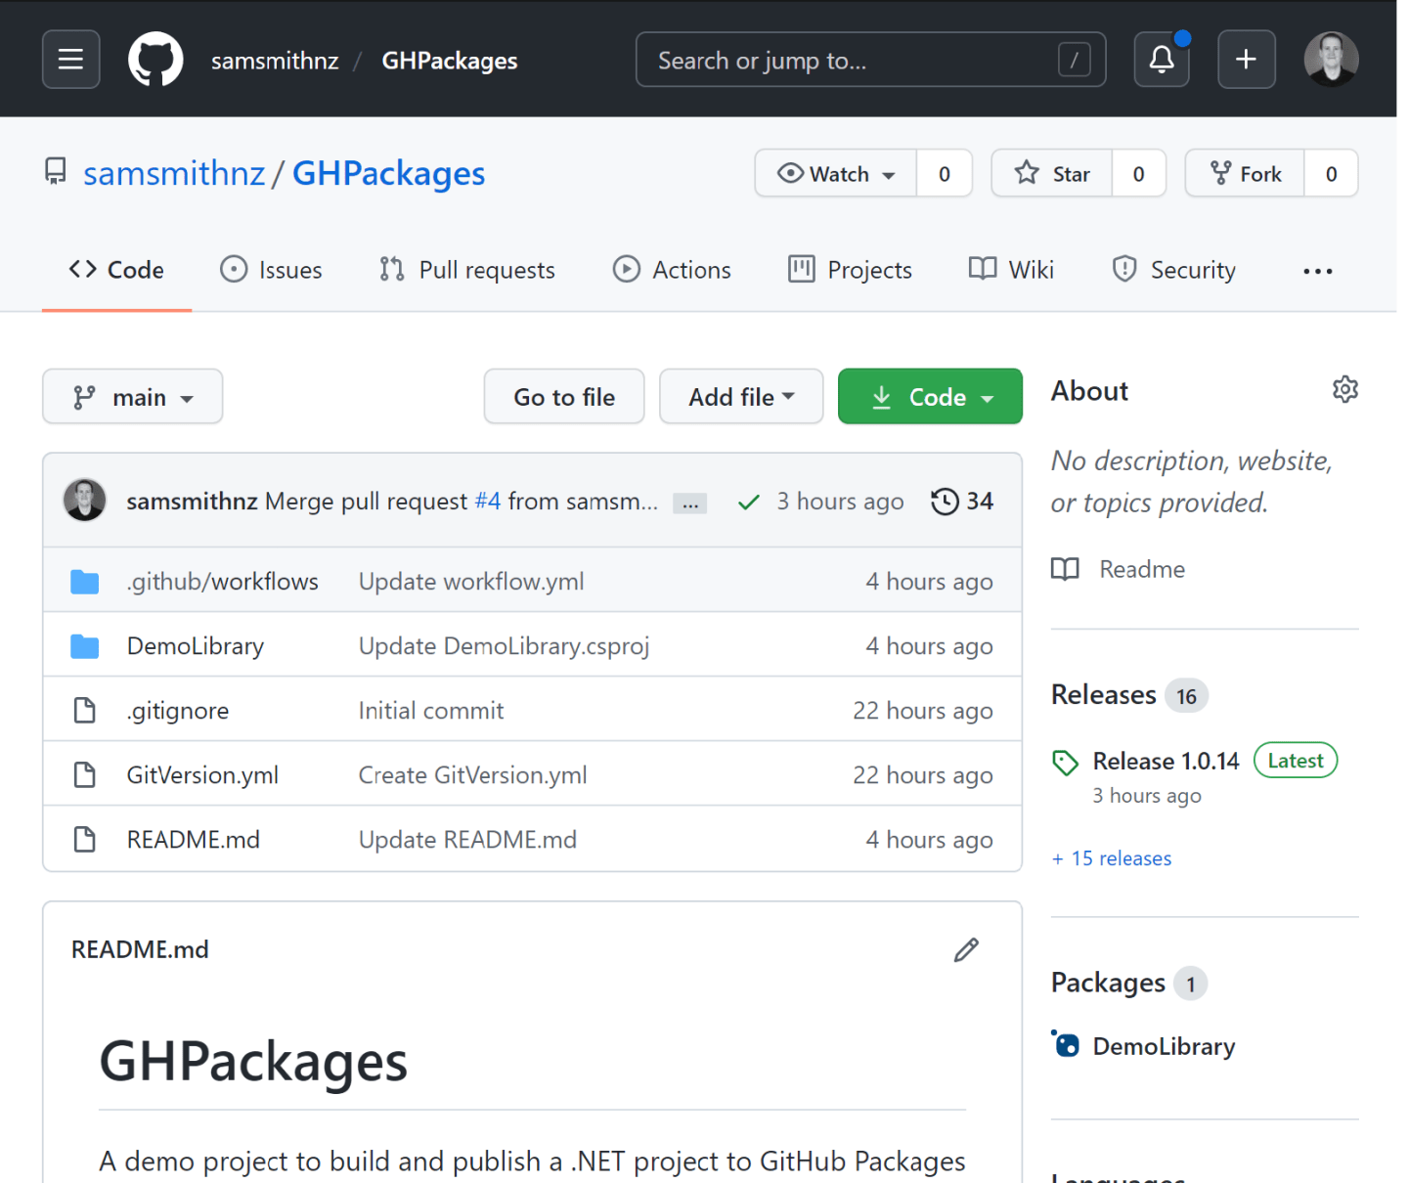Click the DemoLibrary package icon
1408x1183 pixels.
1066,1044
